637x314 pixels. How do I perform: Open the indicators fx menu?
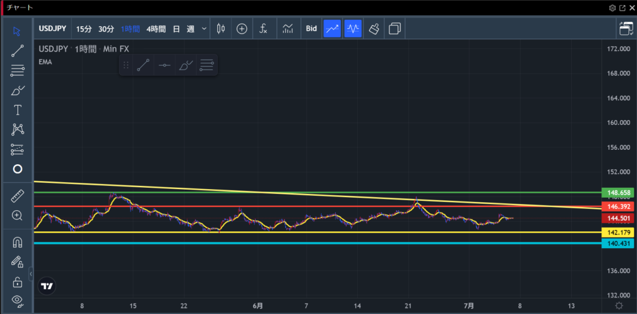pos(263,29)
